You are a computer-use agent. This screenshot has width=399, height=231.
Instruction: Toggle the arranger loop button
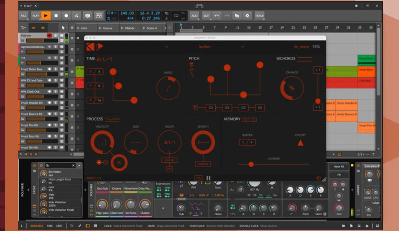[x=176, y=16]
